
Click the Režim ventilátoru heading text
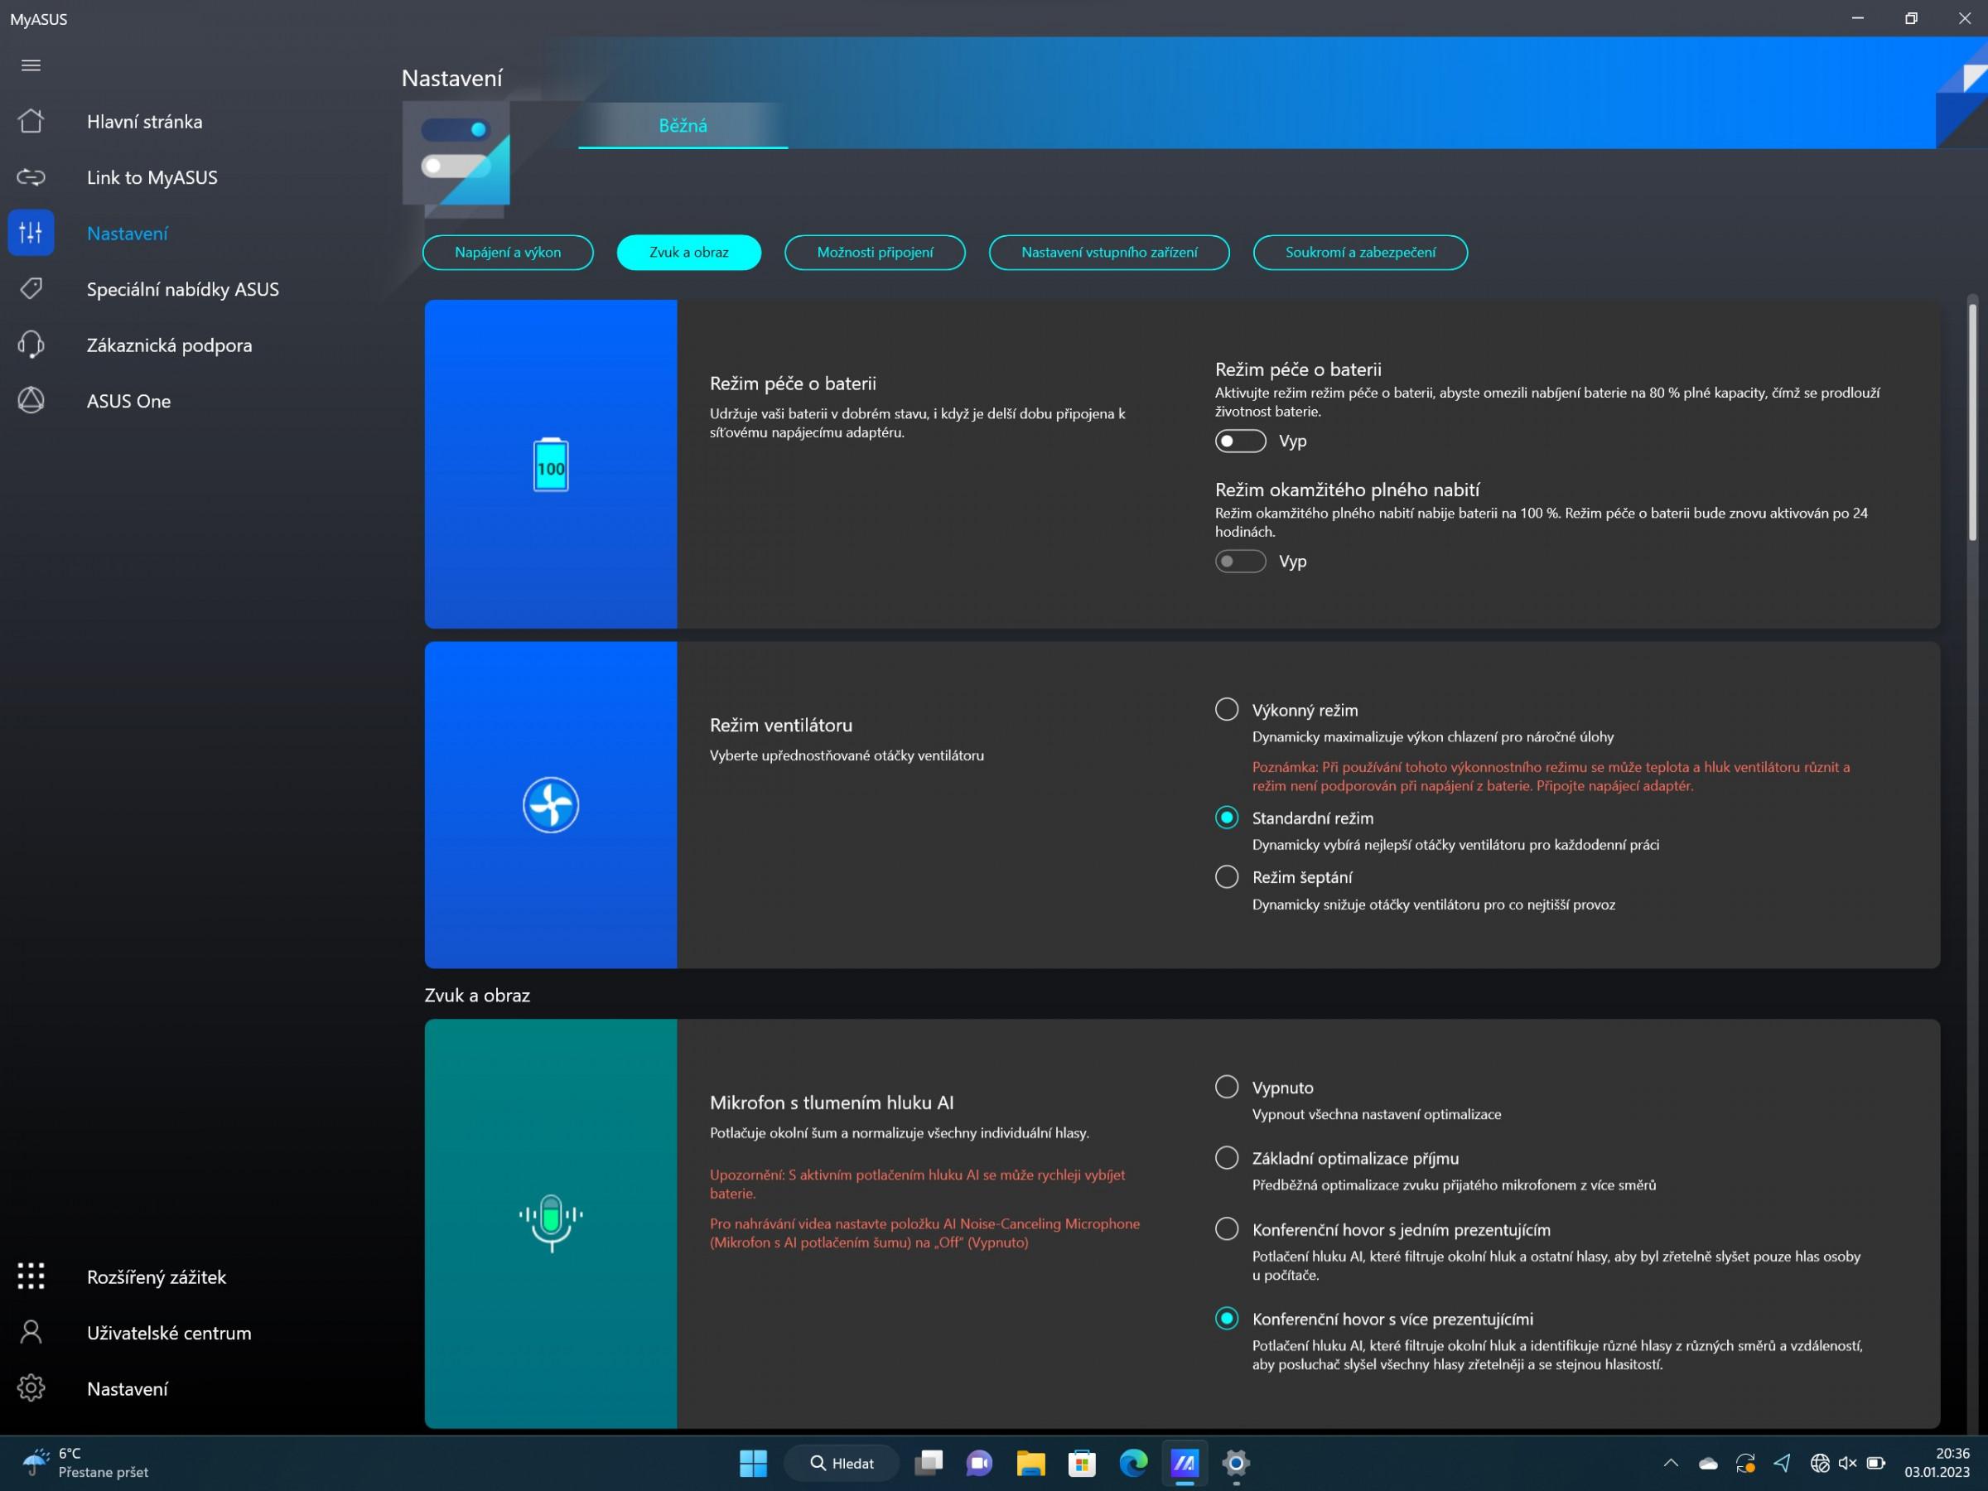pyautogui.click(x=781, y=725)
